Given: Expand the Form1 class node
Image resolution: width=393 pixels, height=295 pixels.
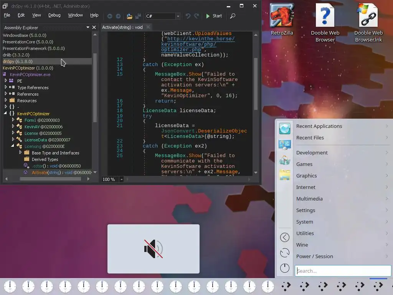Looking at the screenshot, I should coord(13,120).
